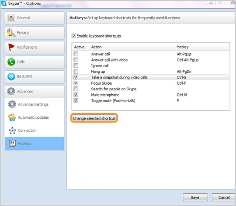
Task: Tick the Hang up checkbox
Action: (76, 72)
